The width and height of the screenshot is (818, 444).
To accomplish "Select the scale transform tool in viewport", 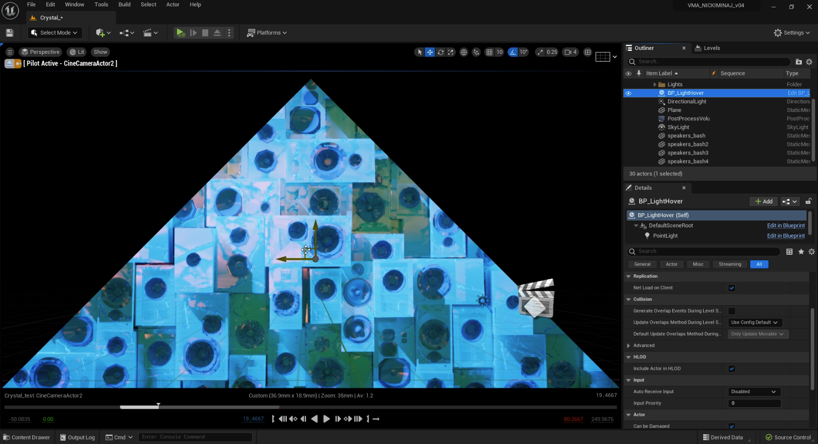I will 451,52.
